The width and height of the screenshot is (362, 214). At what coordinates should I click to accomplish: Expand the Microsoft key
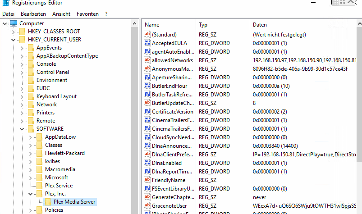point(30,178)
